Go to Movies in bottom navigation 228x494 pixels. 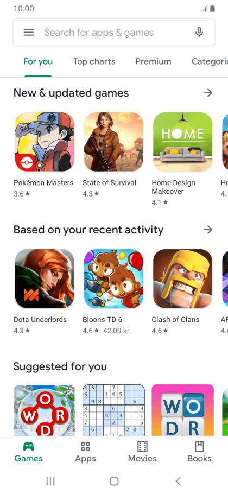click(142, 452)
